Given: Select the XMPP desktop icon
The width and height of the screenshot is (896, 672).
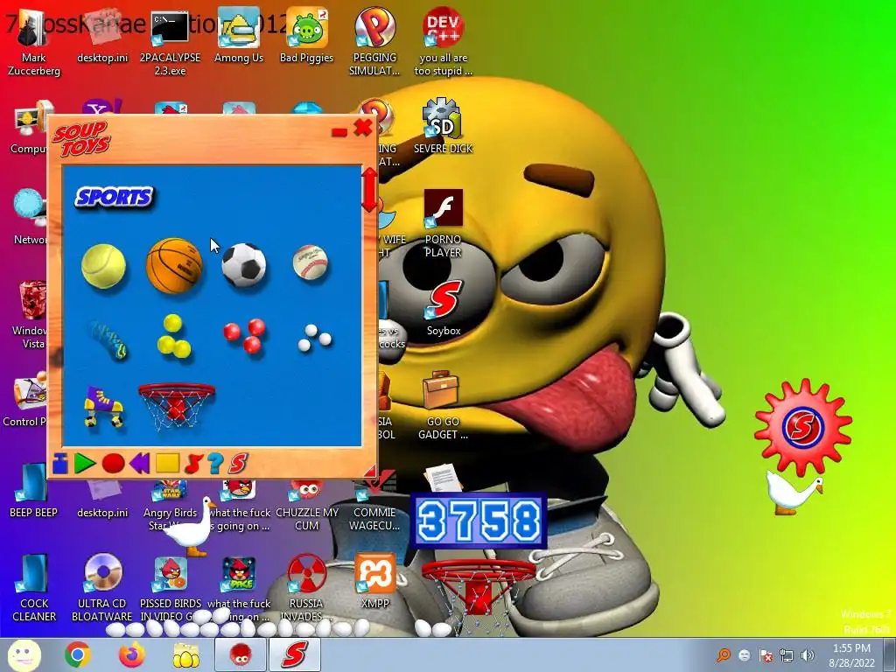Looking at the screenshot, I should pyautogui.click(x=374, y=581).
